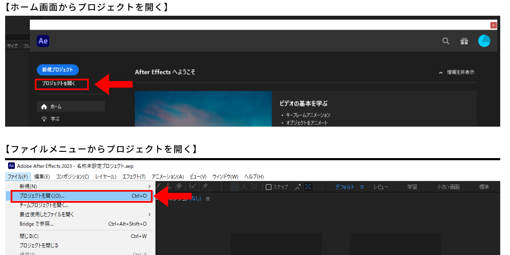Click the ビデオの基本を学ぶ heading
Image resolution: width=510 pixels, height=255 pixels.
click(x=303, y=103)
